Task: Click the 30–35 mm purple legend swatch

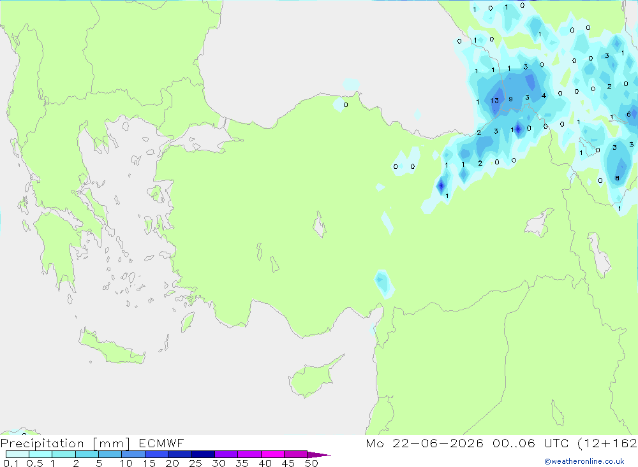Action: 226,454
